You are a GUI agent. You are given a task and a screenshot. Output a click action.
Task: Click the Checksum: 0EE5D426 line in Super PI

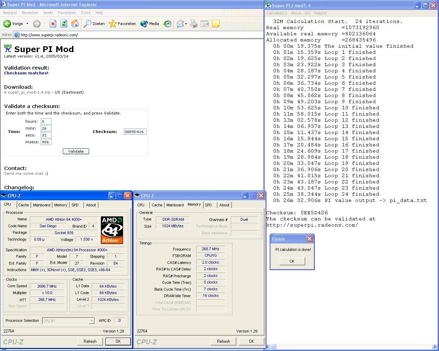pyautogui.click(x=297, y=213)
